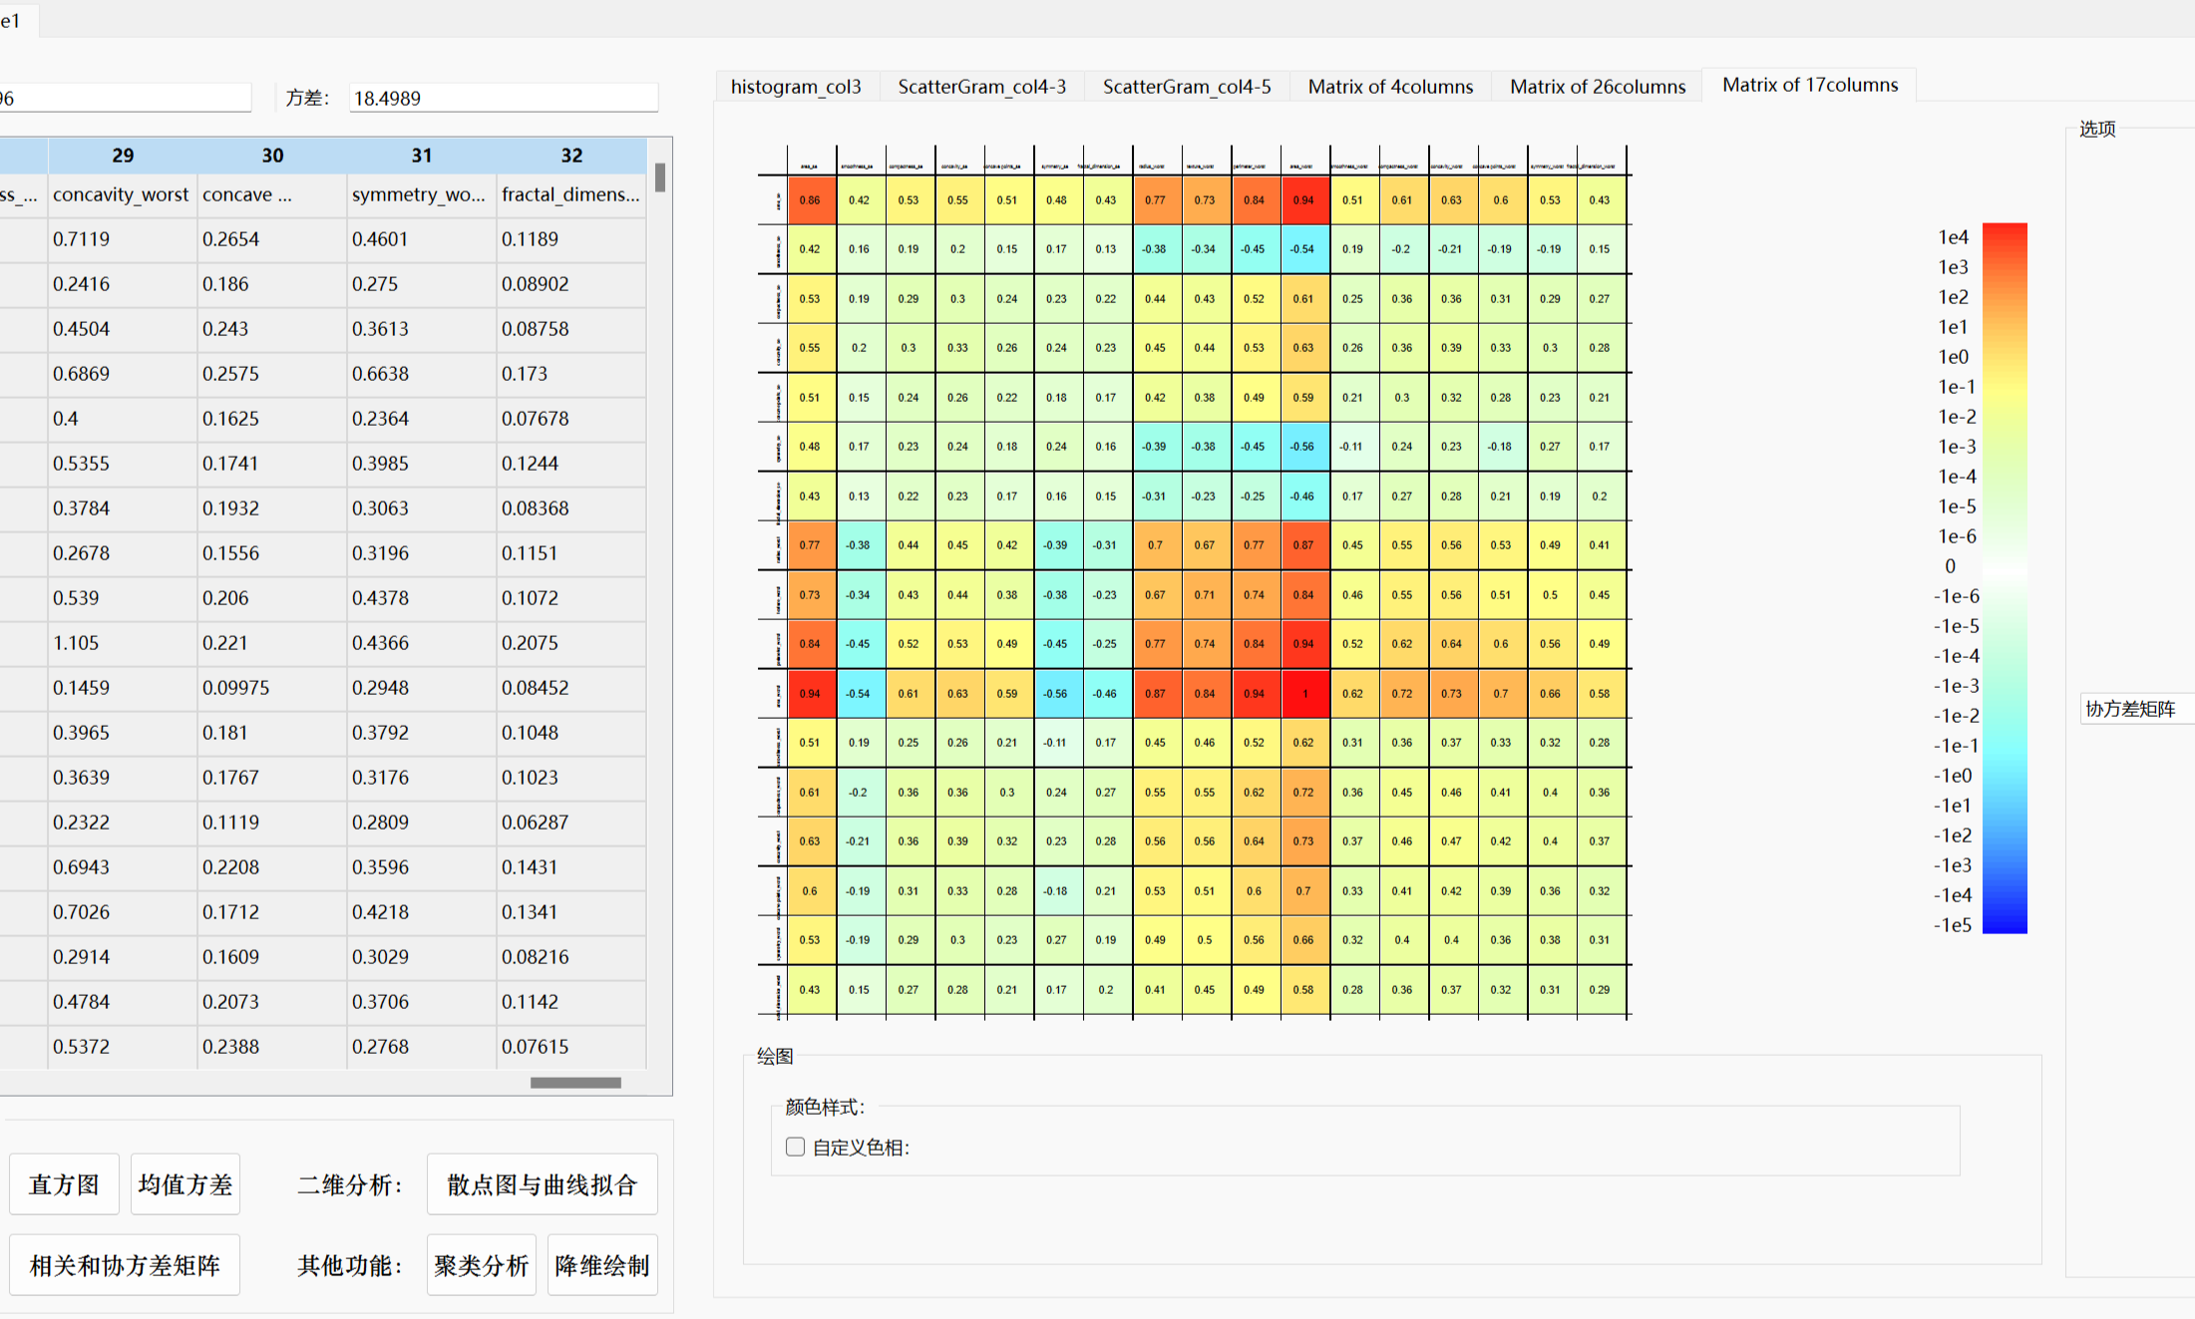
Task: Click the table's horizontal scrollbar handle
Action: click(x=575, y=1083)
